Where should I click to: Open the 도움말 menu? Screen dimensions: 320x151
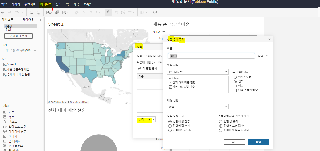pos(88,4)
